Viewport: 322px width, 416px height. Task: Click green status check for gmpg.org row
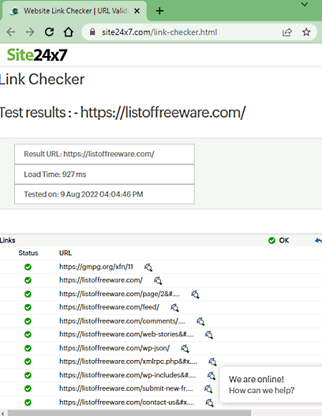click(28, 267)
